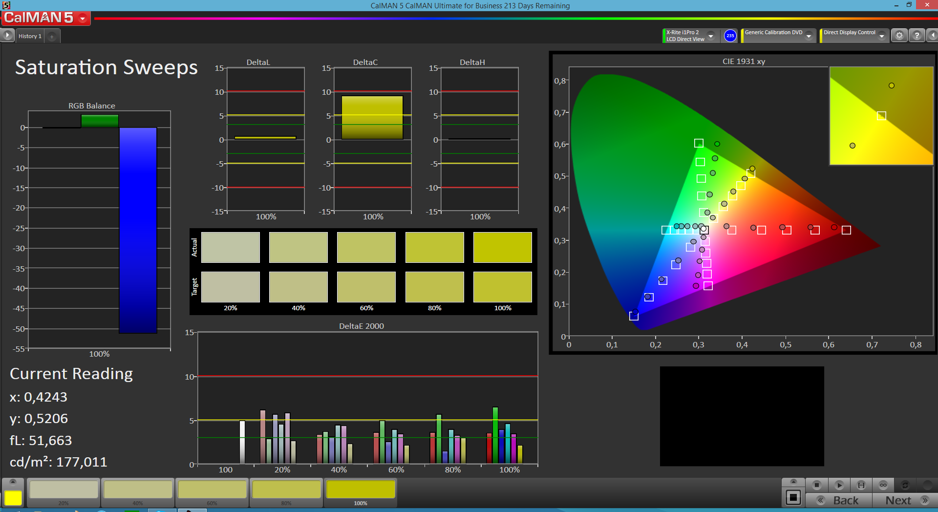Image resolution: width=938 pixels, height=512 pixels.
Task: Select the 100% saturation swatch in bottom strip
Action: pyautogui.click(x=361, y=492)
